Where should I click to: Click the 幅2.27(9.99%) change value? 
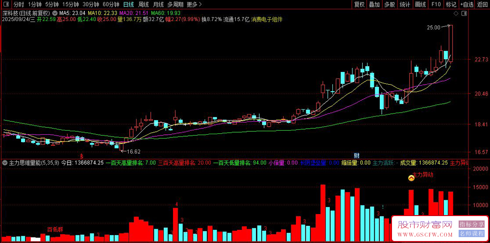point(182,20)
